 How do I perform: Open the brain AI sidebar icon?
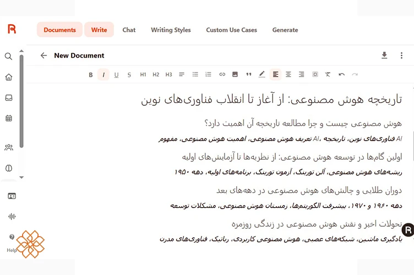[9, 168]
